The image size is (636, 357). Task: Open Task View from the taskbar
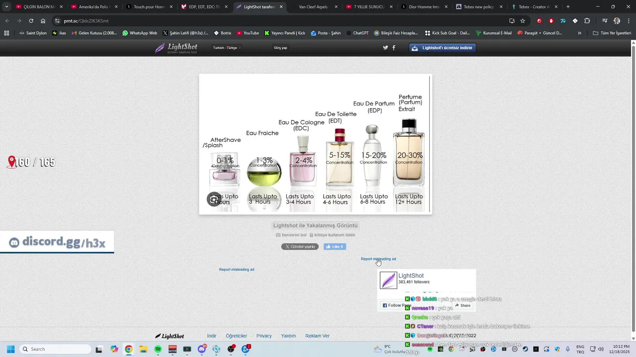click(x=99, y=349)
